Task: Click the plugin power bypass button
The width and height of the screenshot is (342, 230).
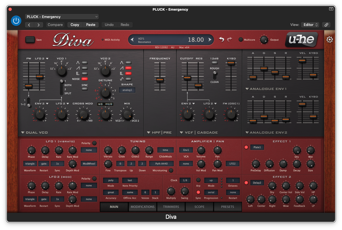Action: [16, 20]
